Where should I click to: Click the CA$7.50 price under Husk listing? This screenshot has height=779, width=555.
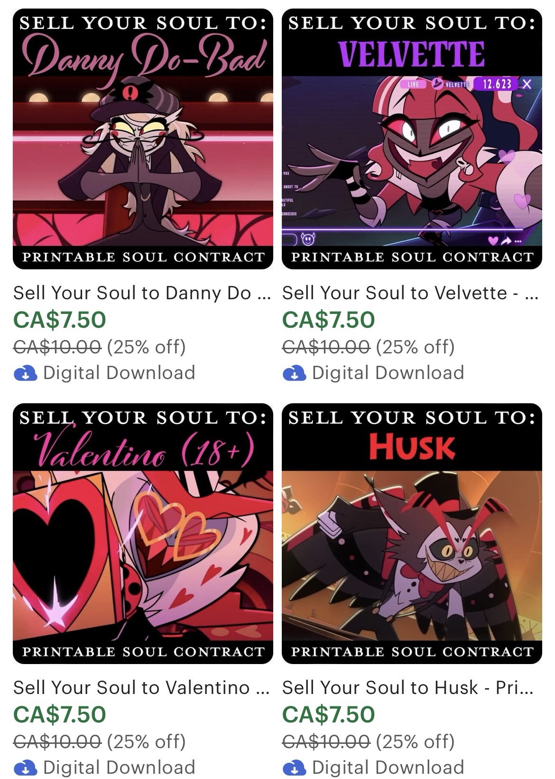[329, 714]
